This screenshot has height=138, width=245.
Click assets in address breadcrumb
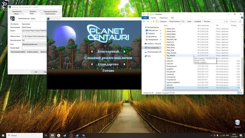coord(189,21)
